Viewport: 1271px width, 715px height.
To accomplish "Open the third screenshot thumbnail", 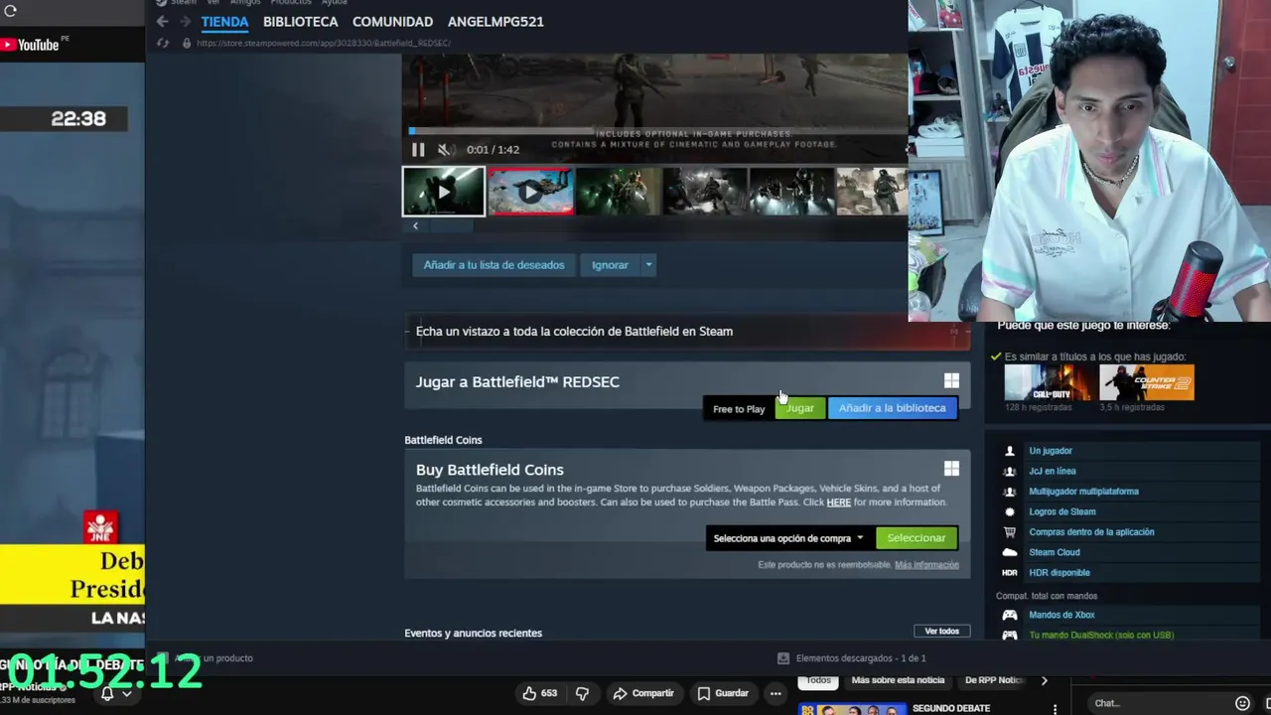I will pyautogui.click(x=618, y=192).
